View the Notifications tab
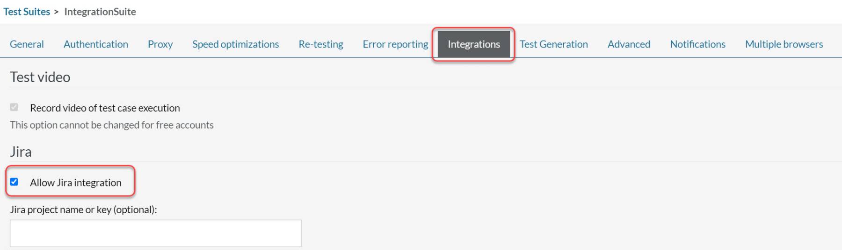842x250 pixels. click(x=697, y=44)
